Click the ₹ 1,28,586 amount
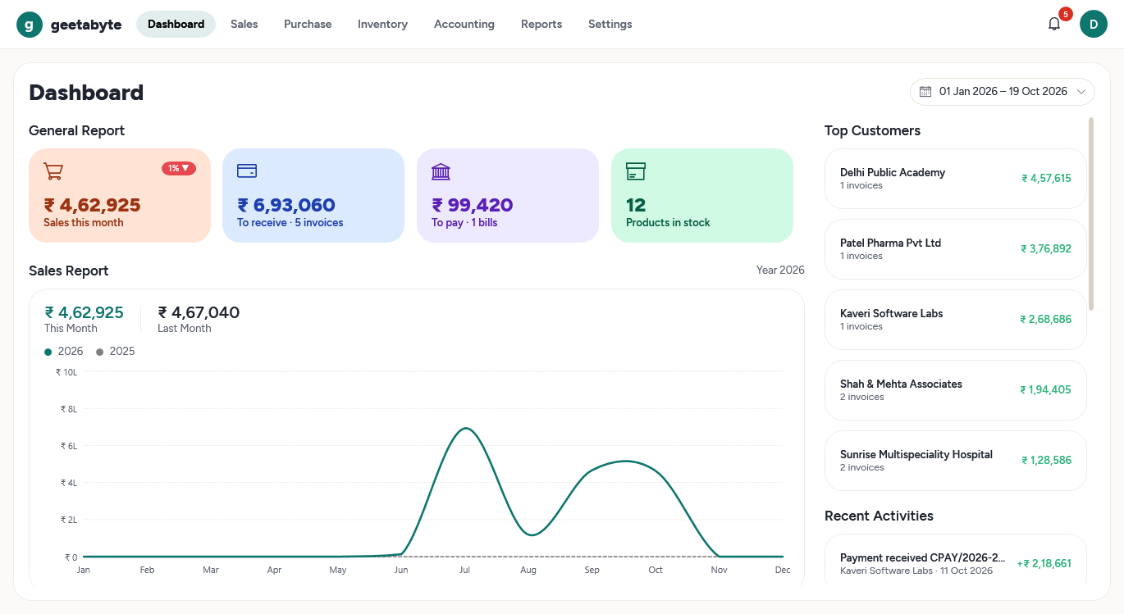The height and width of the screenshot is (614, 1124). point(1046,460)
